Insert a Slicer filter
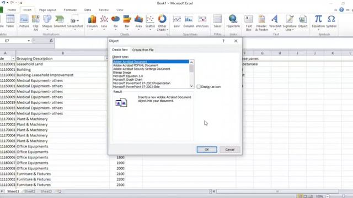Image resolution: width=353 pixels, height=198 pixels. pyautogui.click(x=217, y=21)
